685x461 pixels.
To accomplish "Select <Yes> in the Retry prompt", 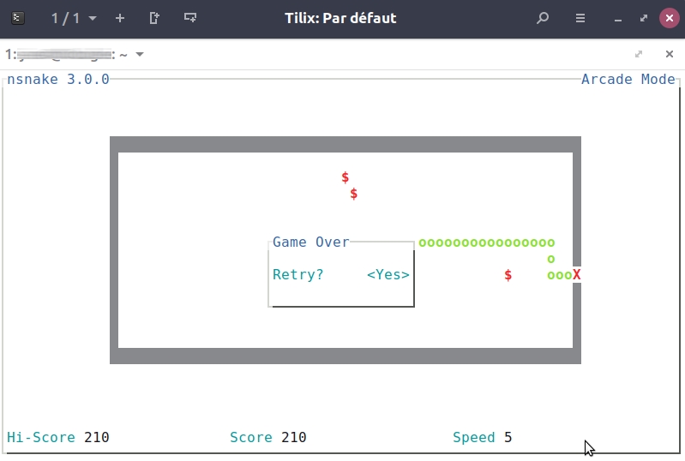I will coord(388,275).
